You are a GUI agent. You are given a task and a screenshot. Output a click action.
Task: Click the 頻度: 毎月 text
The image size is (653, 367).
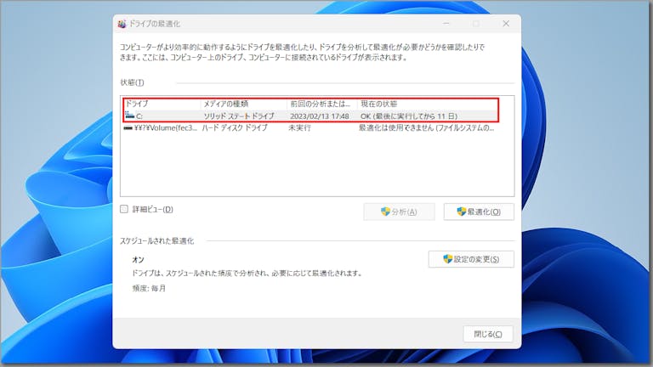[149, 288]
